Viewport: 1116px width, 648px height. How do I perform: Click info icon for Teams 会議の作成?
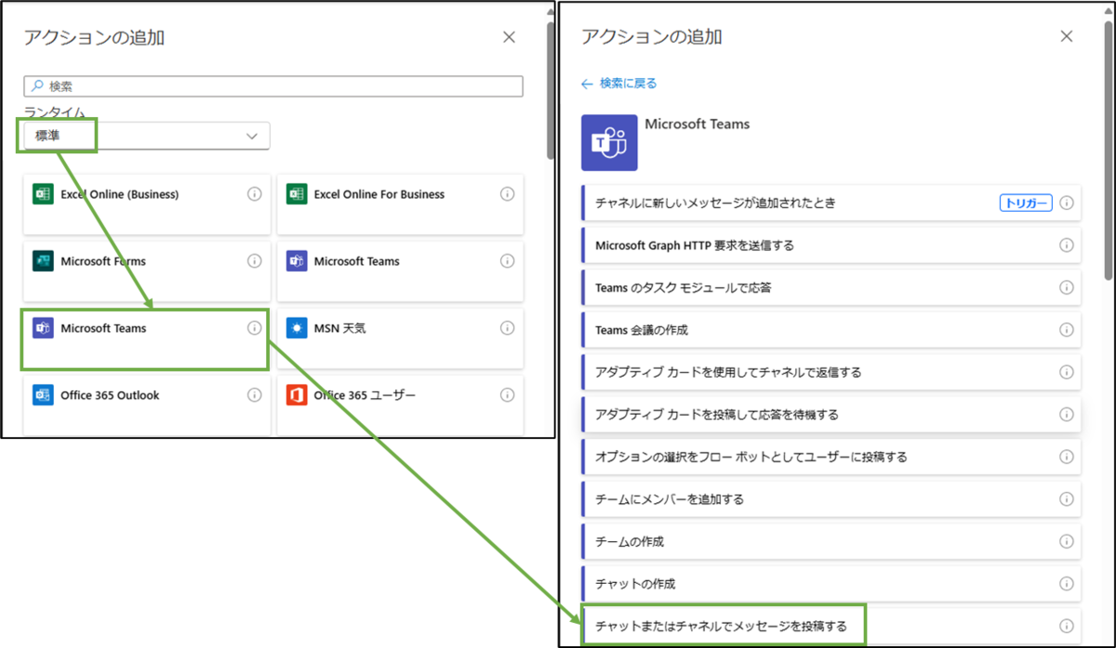pos(1067,330)
